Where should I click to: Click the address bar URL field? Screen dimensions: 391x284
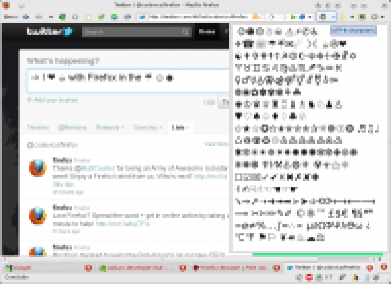tap(198, 17)
